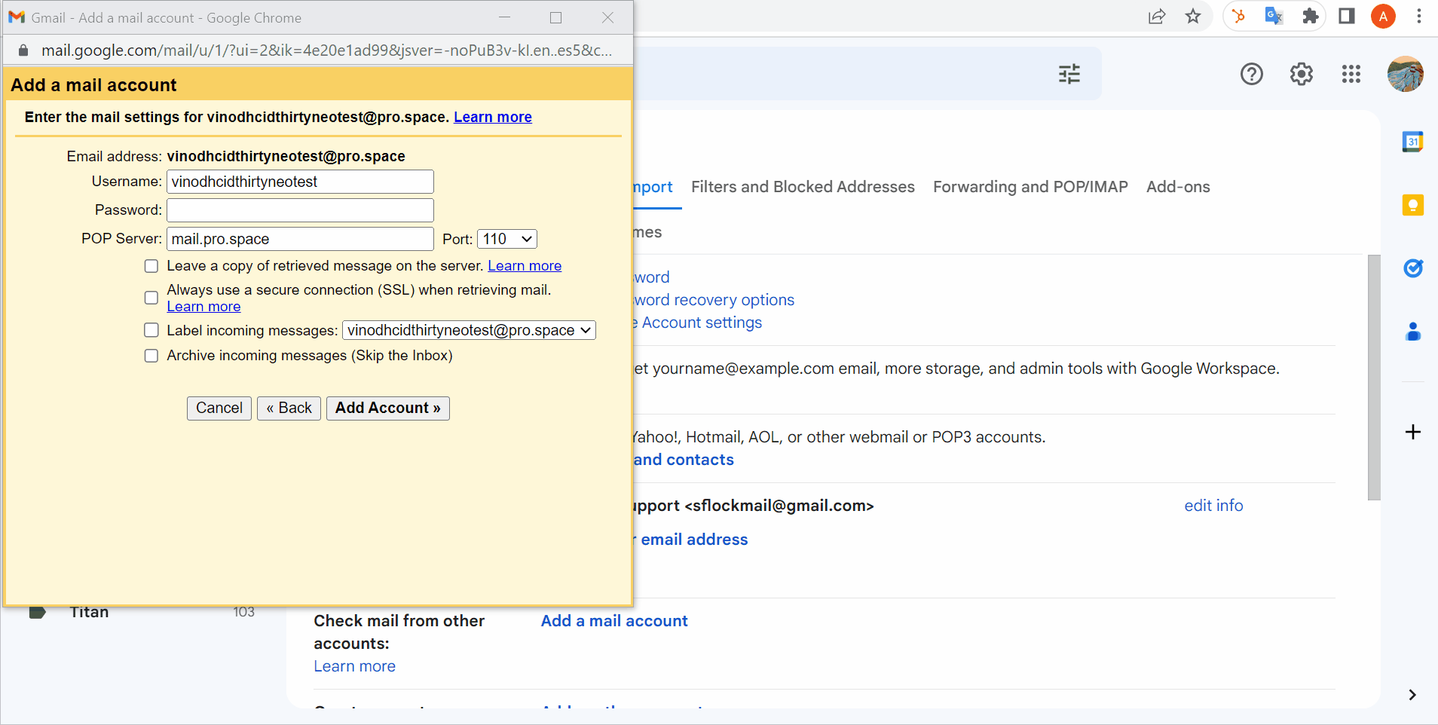The height and width of the screenshot is (725, 1438).
Task: Open Gmail support with the help icon
Action: [x=1251, y=74]
